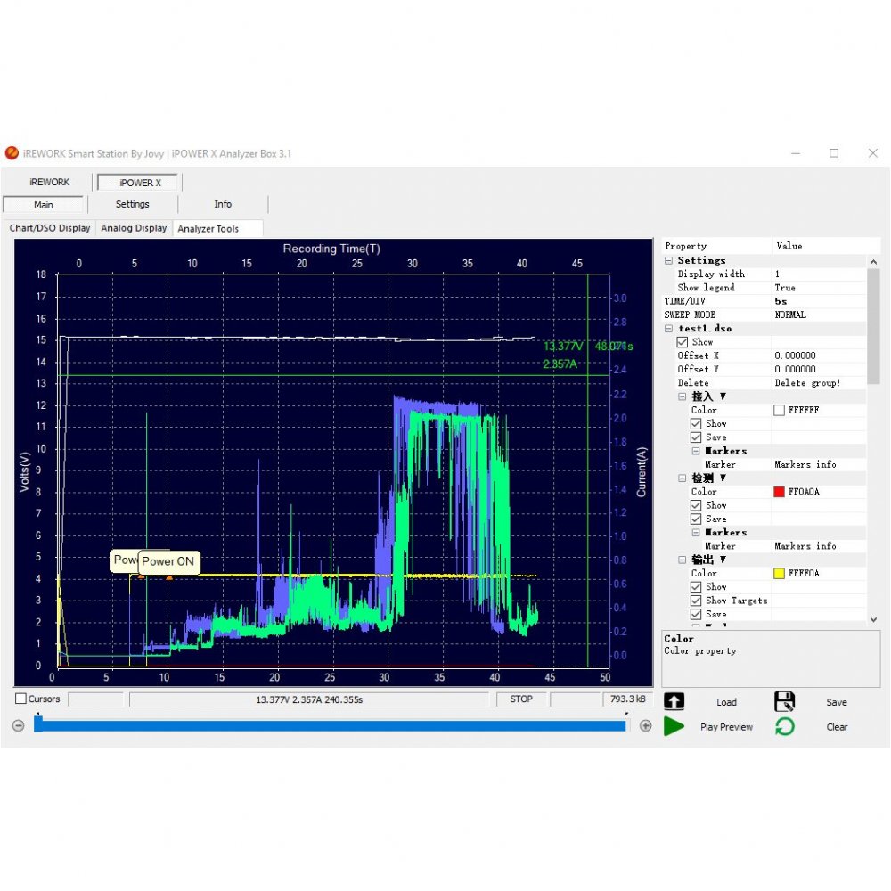891x891 pixels.
Task: Click Offset X value 0.000000
Action: coord(795,356)
